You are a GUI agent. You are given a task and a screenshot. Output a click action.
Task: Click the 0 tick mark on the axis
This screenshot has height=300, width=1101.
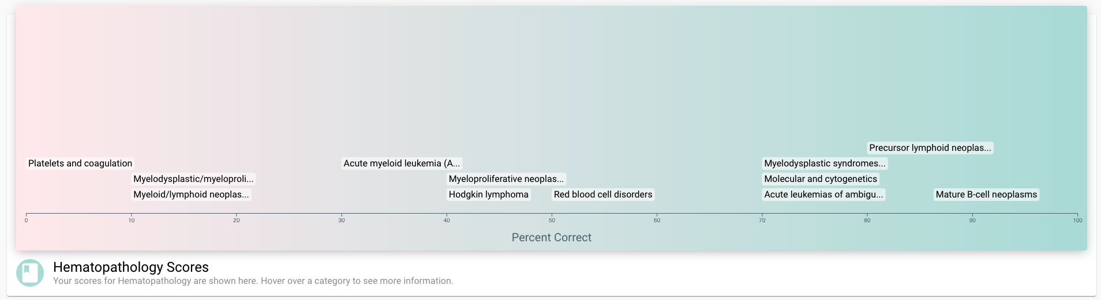[x=26, y=221]
